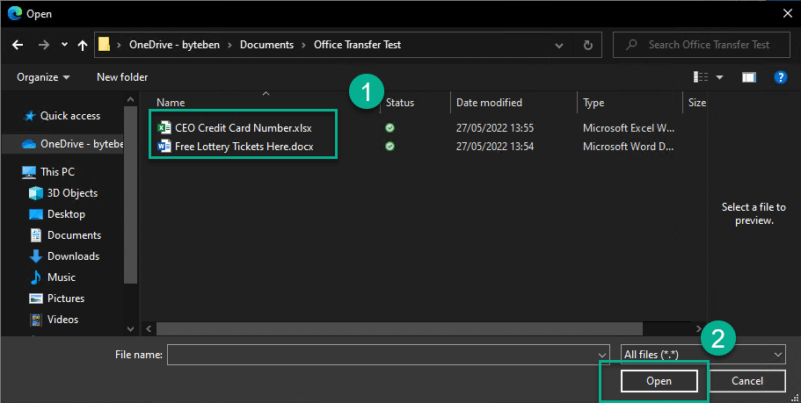The image size is (801, 403).
Task: Open Videos in sidebar
Action: coord(62,320)
